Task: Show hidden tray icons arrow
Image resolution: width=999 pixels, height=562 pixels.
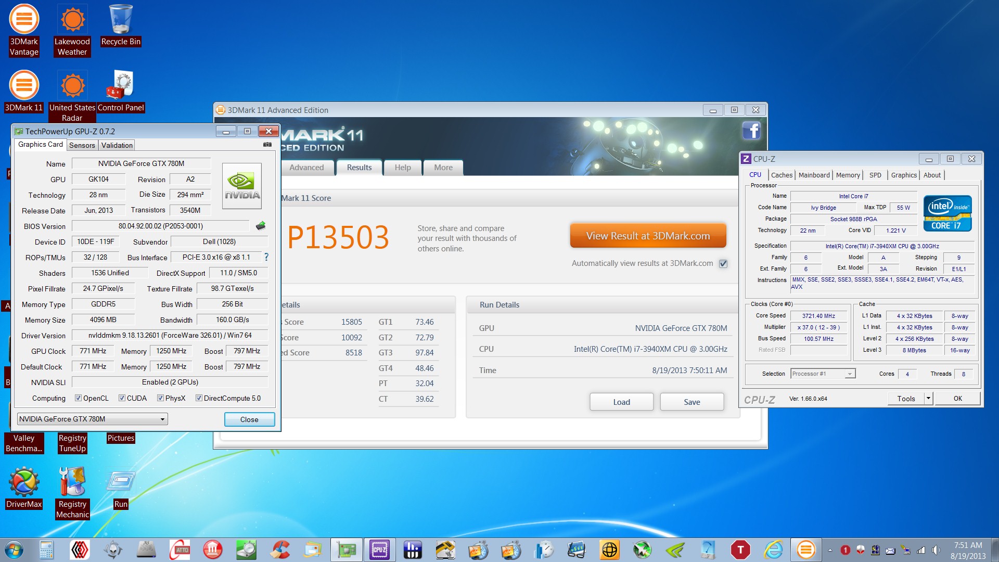Action: (830, 550)
